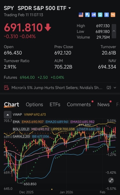Collapse the indicator list next to VWAP

(x=8, y=115)
